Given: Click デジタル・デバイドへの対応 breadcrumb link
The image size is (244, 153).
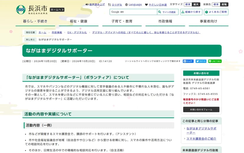Looking at the screenshot, I should 146,32.
